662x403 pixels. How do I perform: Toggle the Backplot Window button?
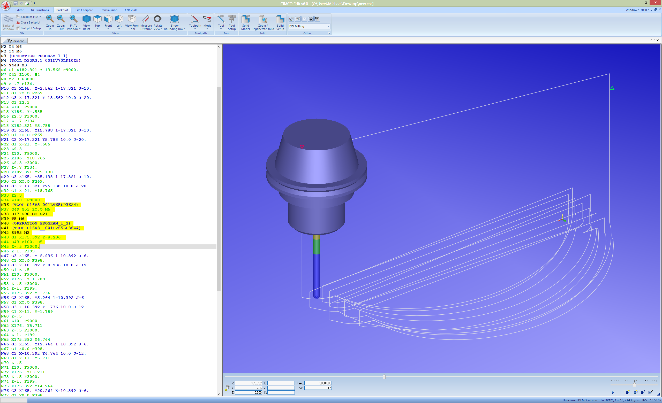point(8,22)
